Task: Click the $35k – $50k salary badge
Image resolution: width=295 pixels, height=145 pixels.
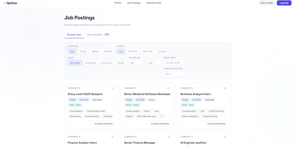Action: point(75,105)
